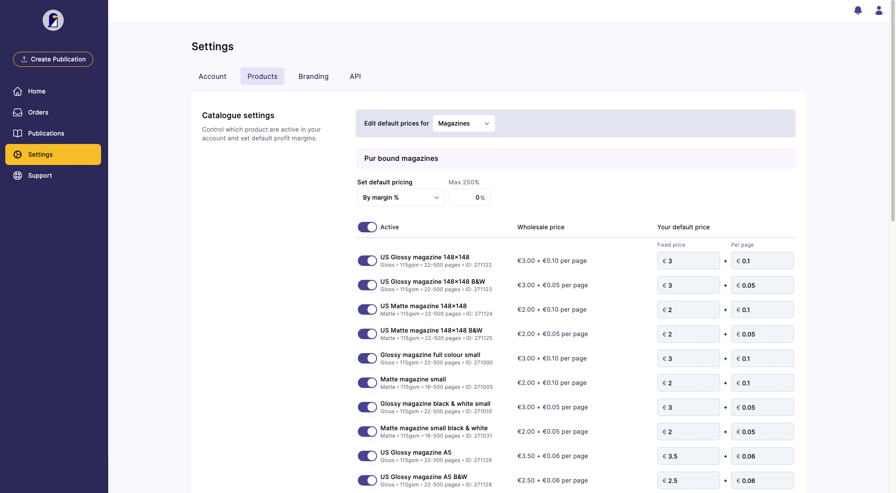Edit per page price US Glossy A5 B&W
This screenshot has width=896, height=493.
pos(762,480)
